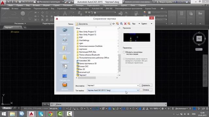Open the FTP place in the dialog sidebar
The height and width of the screenshot is (117, 209).
[x=65, y=68]
